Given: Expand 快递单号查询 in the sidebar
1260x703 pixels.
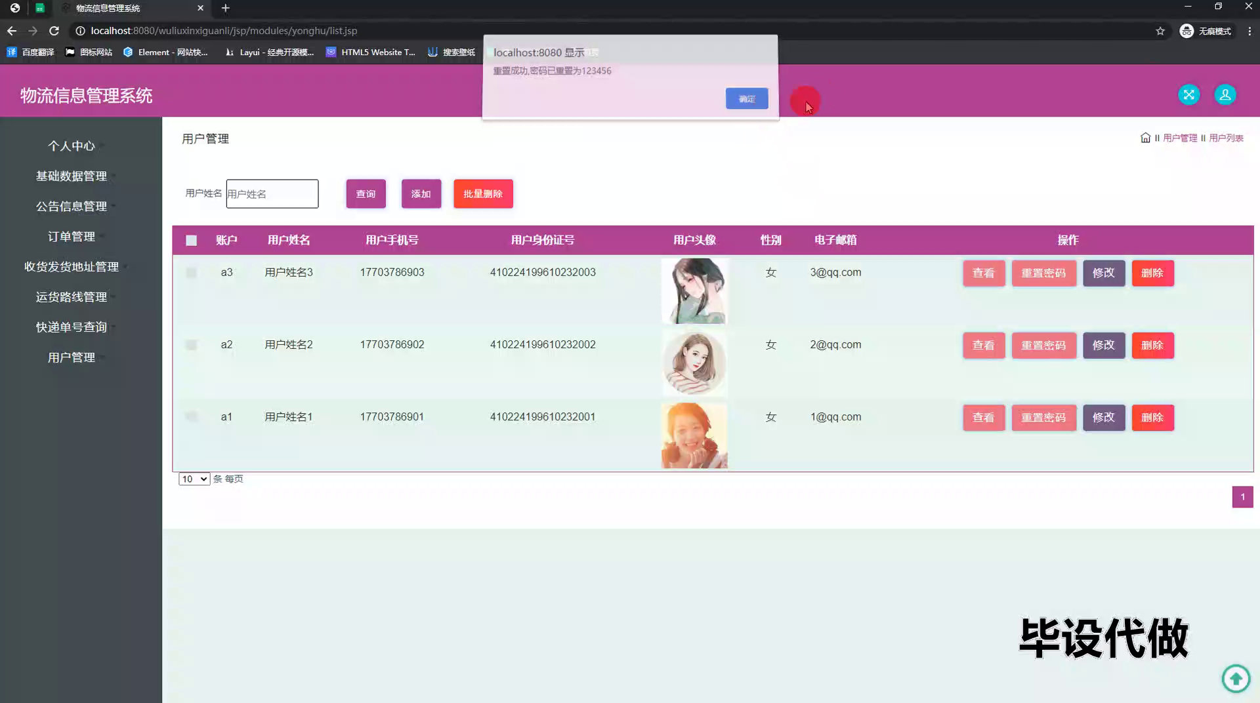Looking at the screenshot, I should [x=72, y=327].
